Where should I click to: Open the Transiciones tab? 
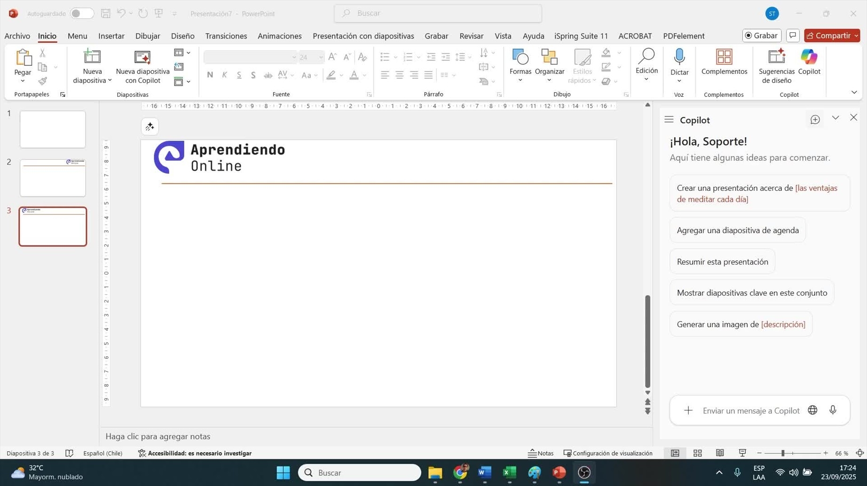coord(226,36)
